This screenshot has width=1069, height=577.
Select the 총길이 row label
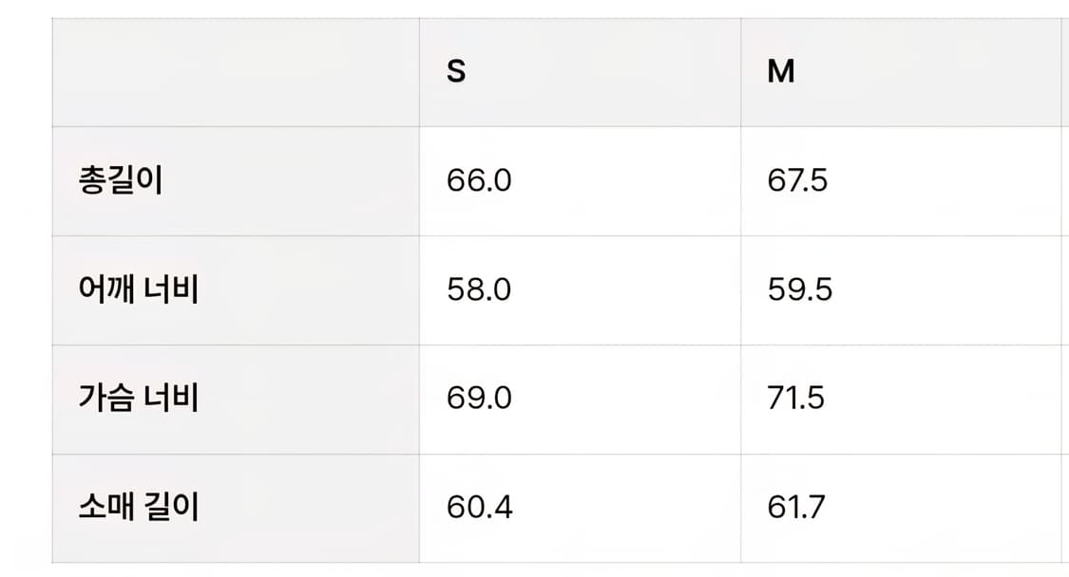coord(121,180)
